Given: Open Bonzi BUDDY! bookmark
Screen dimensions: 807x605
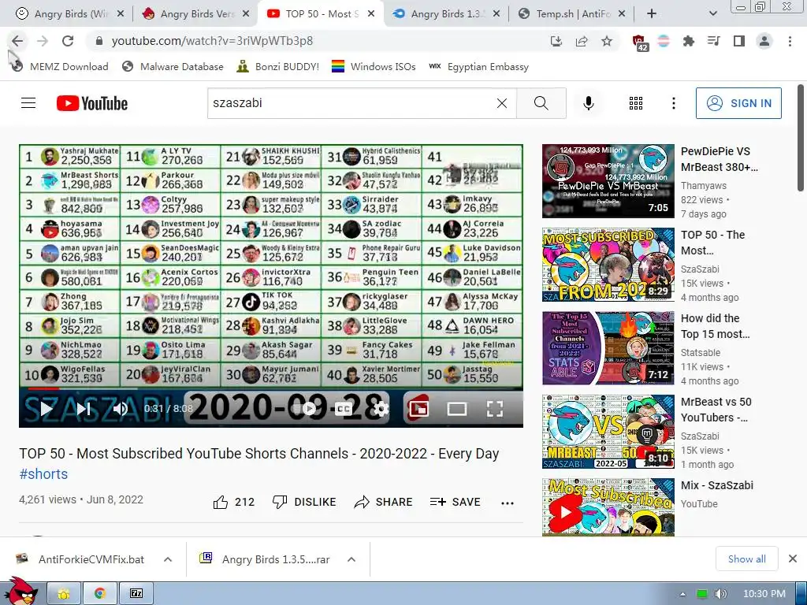Looking at the screenshot, I should 278,66.
